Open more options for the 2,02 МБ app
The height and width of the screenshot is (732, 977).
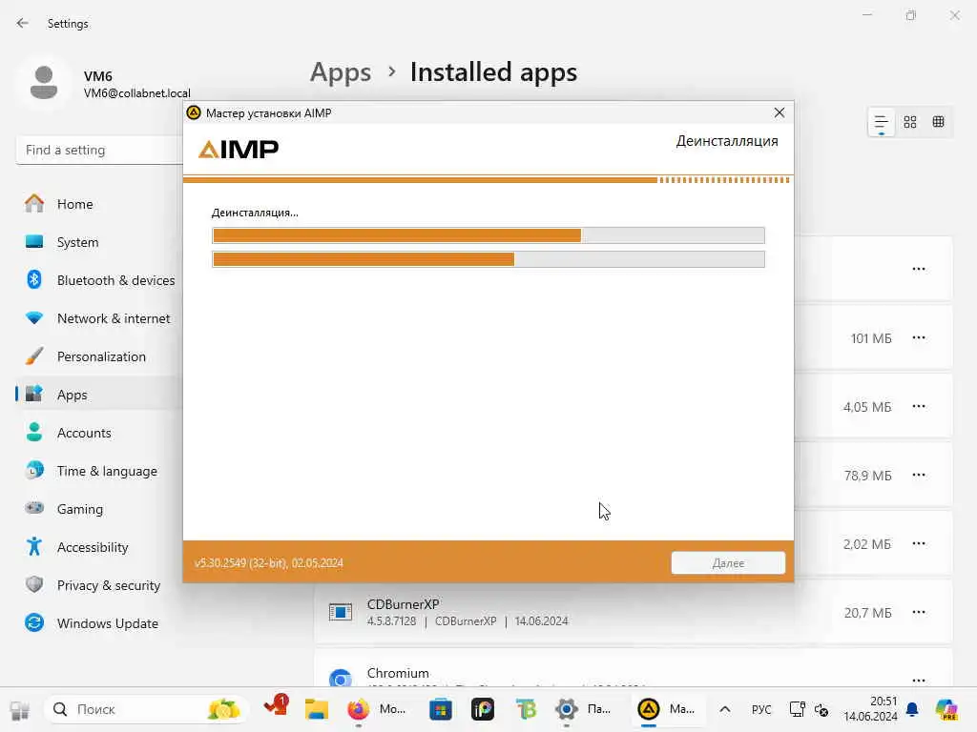(919, 543)
